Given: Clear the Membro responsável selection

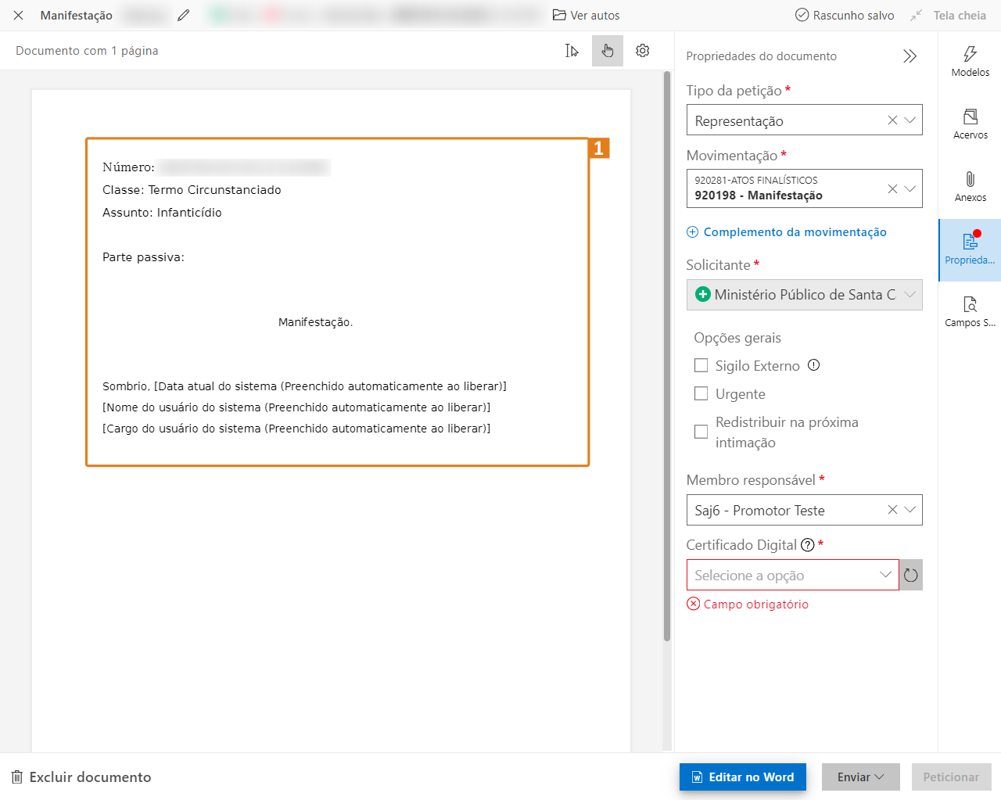Looking at the screenshot, I should 892,510.
